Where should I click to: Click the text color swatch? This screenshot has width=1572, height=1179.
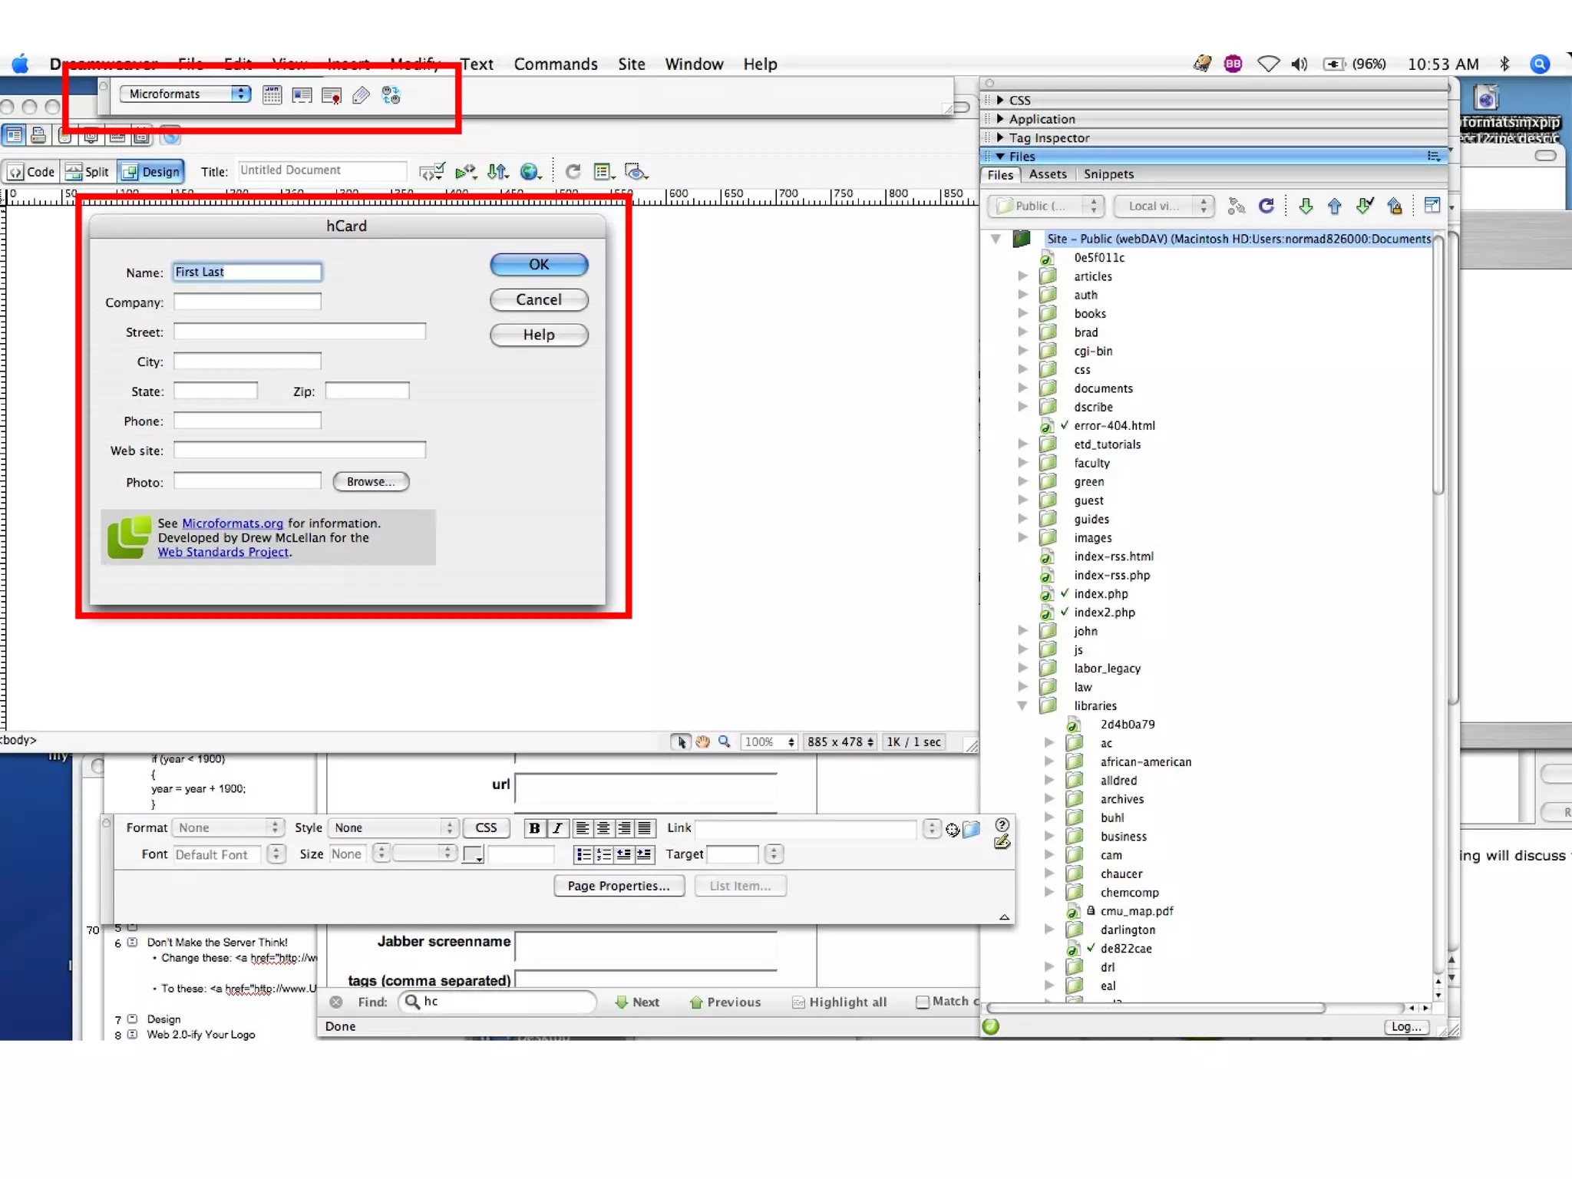(x=472, y=854)
